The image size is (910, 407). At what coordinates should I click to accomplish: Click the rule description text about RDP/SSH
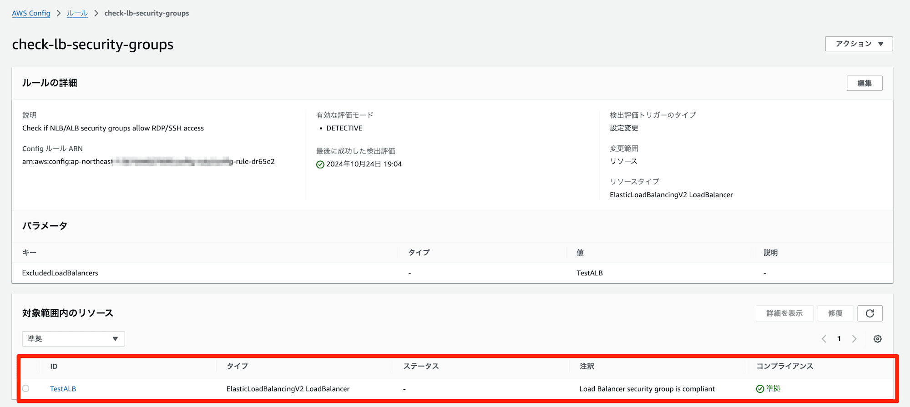pos(113,128)
